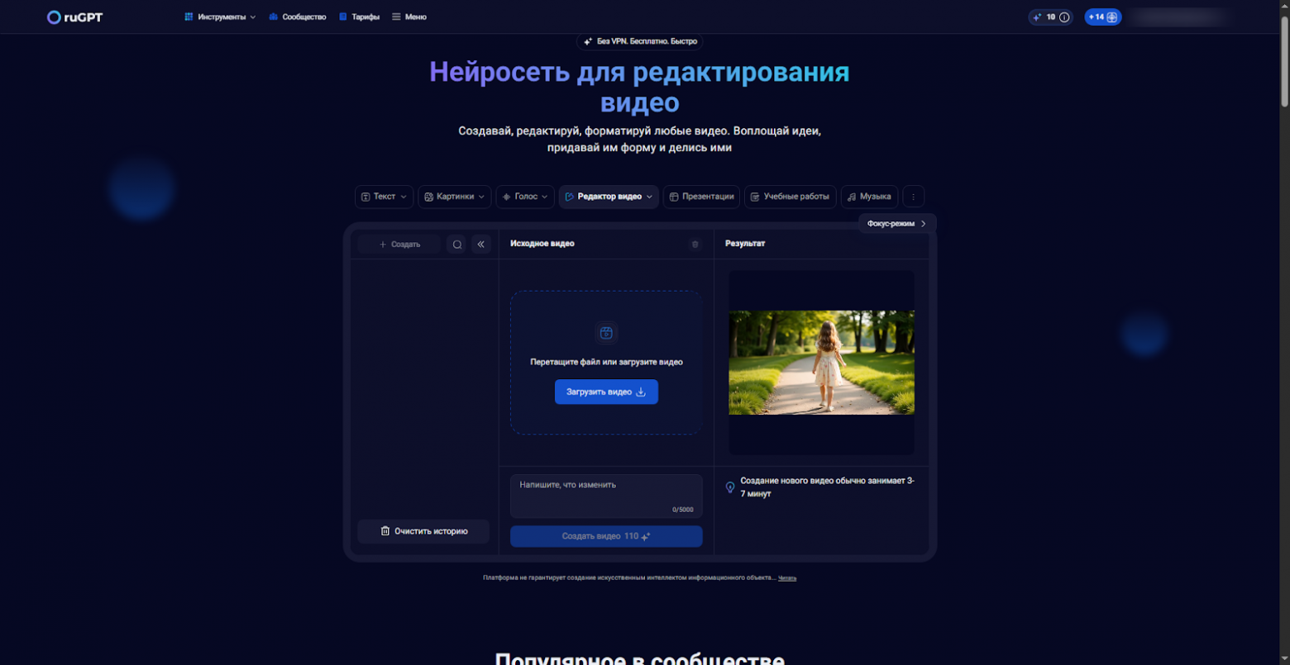Viewport: 1290px width, 665px height.
Task: Open the Презентации tool
Action: 701,197
